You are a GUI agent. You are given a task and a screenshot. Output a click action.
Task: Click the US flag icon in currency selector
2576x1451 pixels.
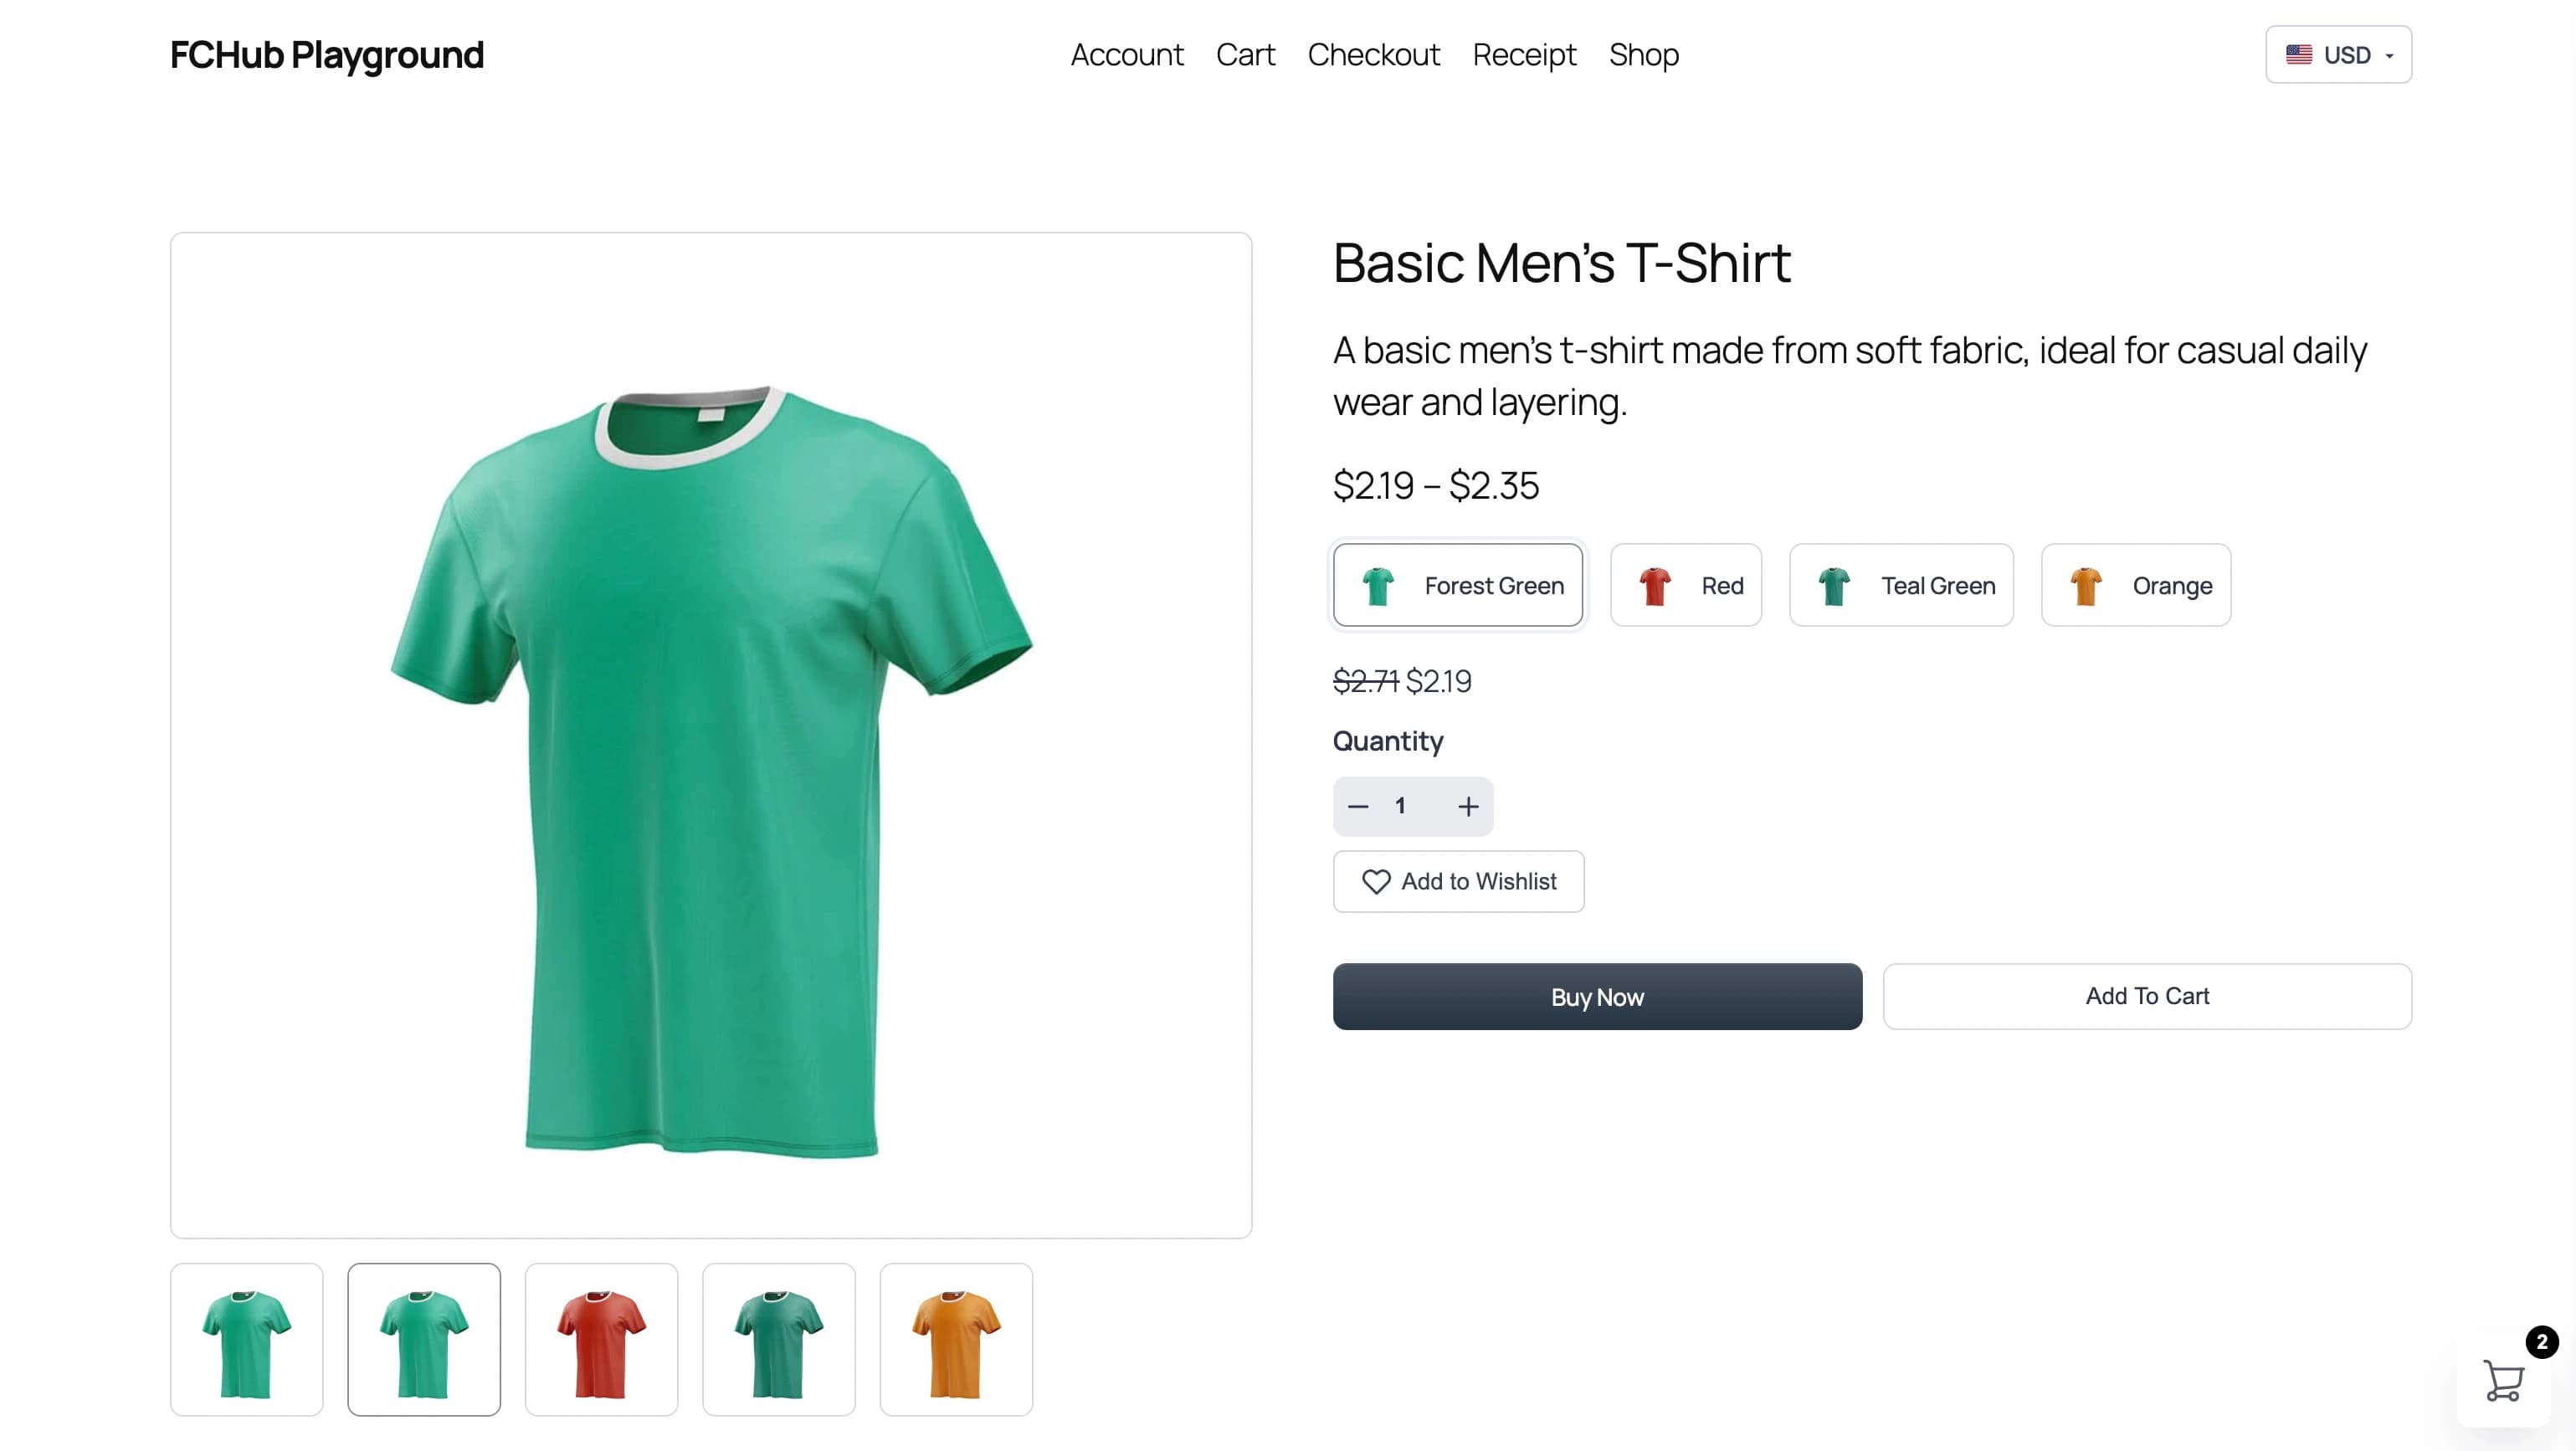point(2298,54)
